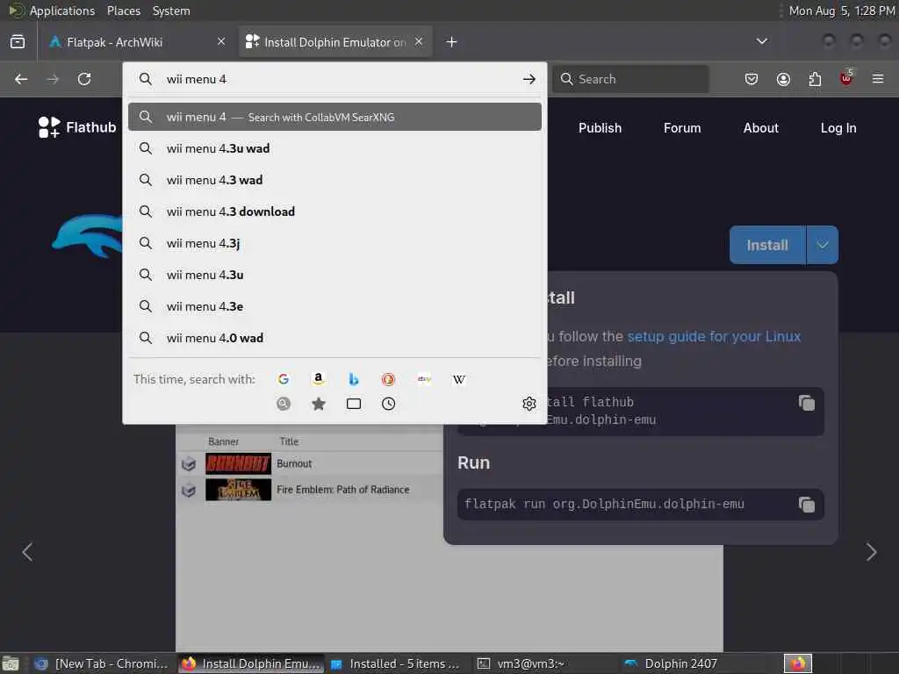This screenshot has width=899, height=674.
Task: Select the flatpak run command text
Action: click(x=604, y=505)
